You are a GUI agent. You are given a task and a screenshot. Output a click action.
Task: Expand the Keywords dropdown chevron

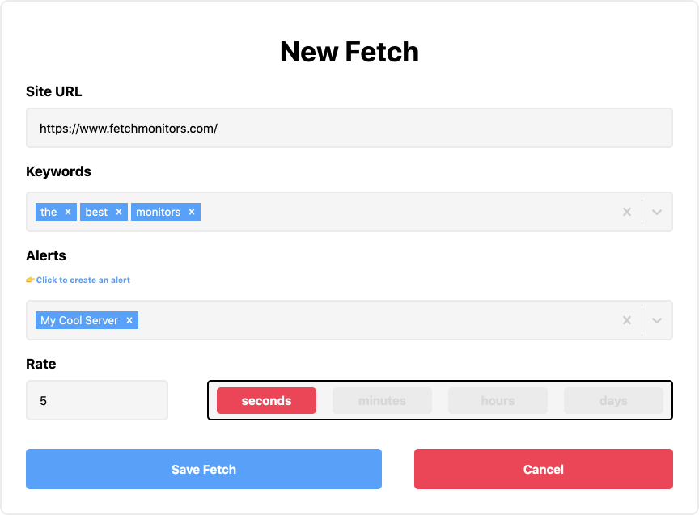coord(657,212)
